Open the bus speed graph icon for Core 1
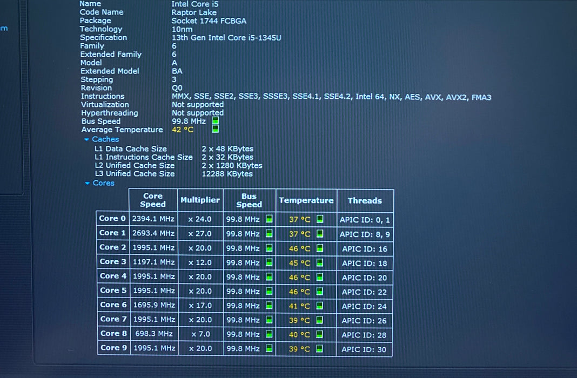577x378 pixels. (x=269, y=233)
